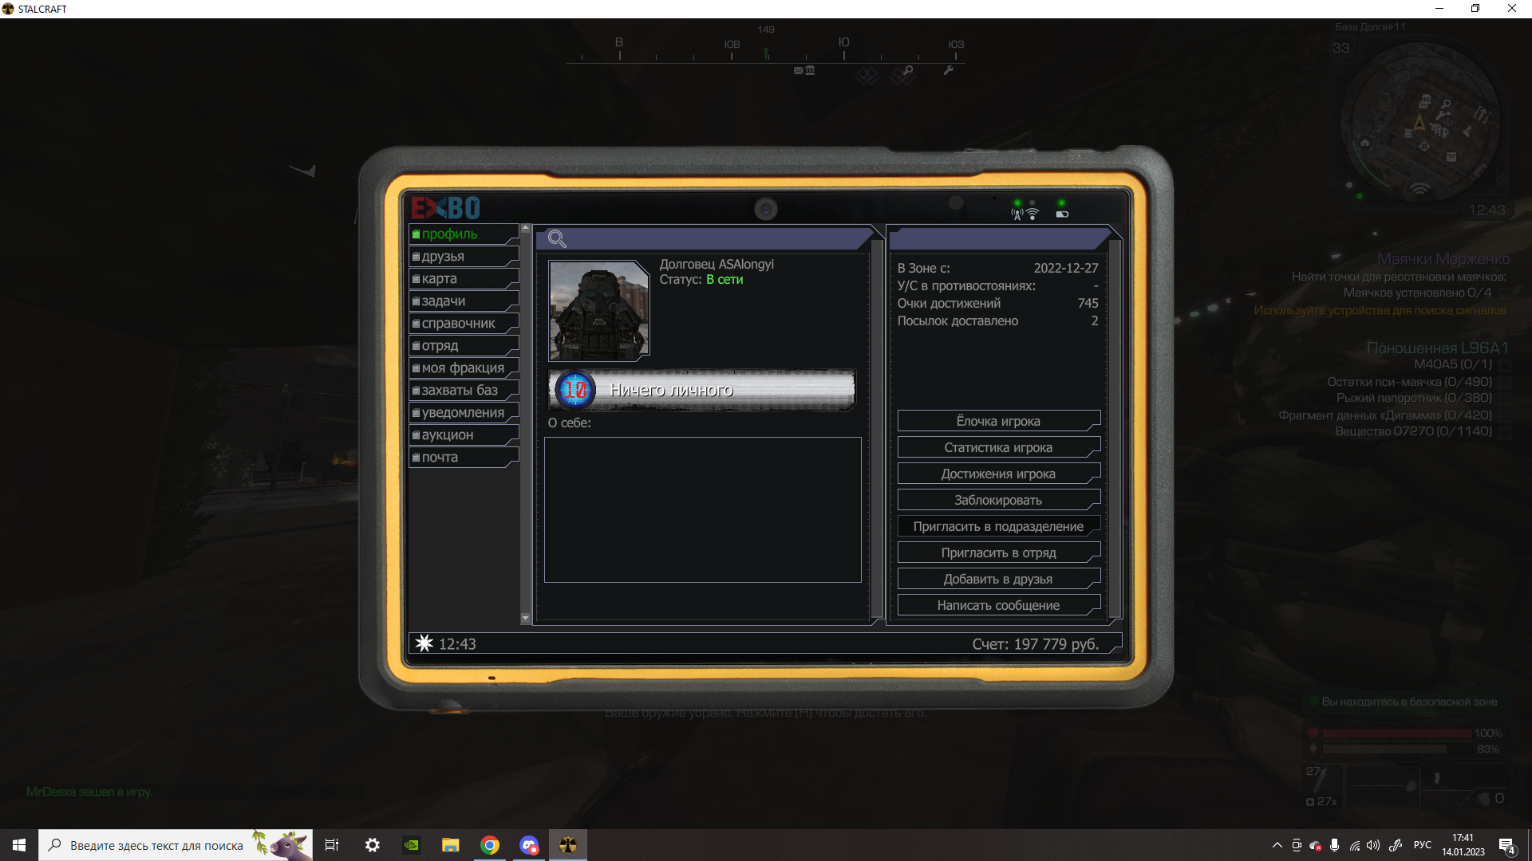Click the Очки достижений 745 row

point(997,303)
